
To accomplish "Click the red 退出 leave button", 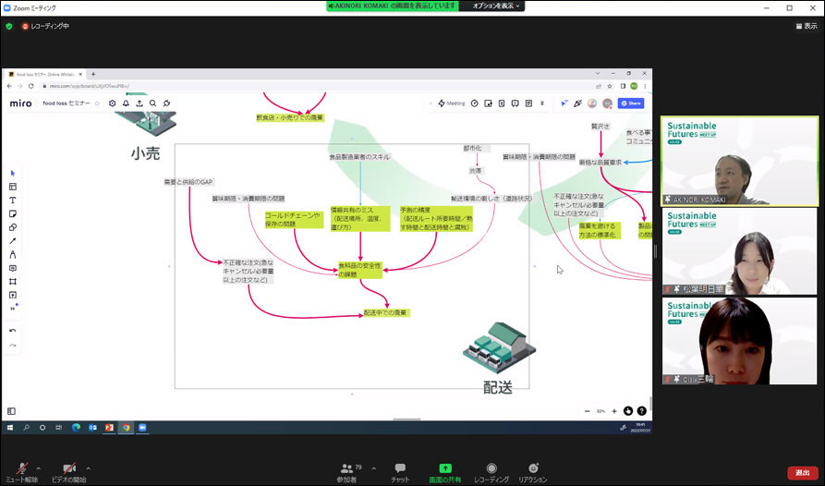I will click(x=803, y=473).
